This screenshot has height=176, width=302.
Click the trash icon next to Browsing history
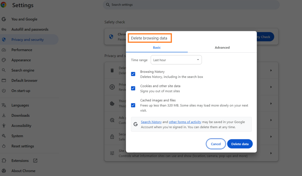pyautogui.click(x=112, y=71)
